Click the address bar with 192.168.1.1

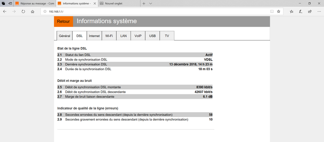coord(156,11)
